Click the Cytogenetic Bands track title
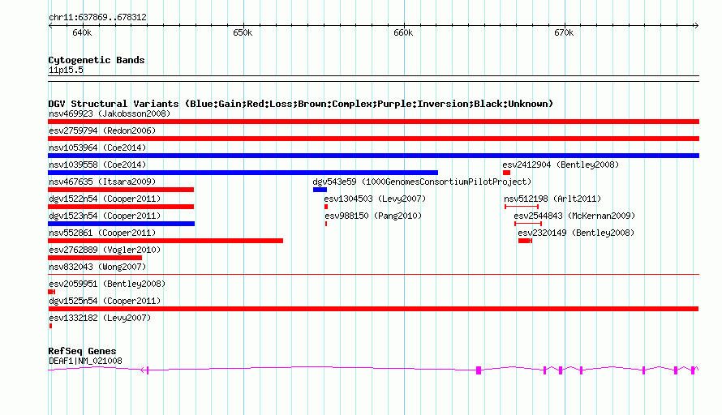Screen dimensions: 722x415 (x=97, y=60)
